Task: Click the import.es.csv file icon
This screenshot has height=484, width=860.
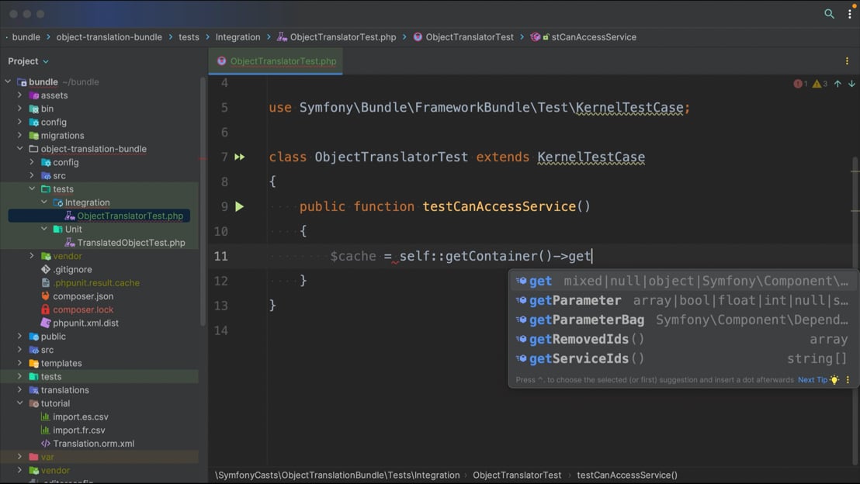Action: tap(46, 417)
